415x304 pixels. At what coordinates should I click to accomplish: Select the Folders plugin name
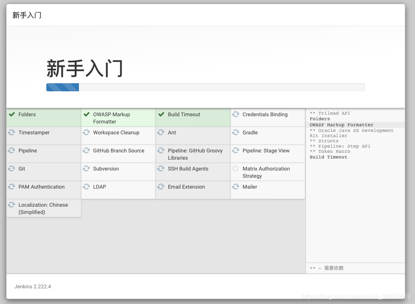coord(27,115)
